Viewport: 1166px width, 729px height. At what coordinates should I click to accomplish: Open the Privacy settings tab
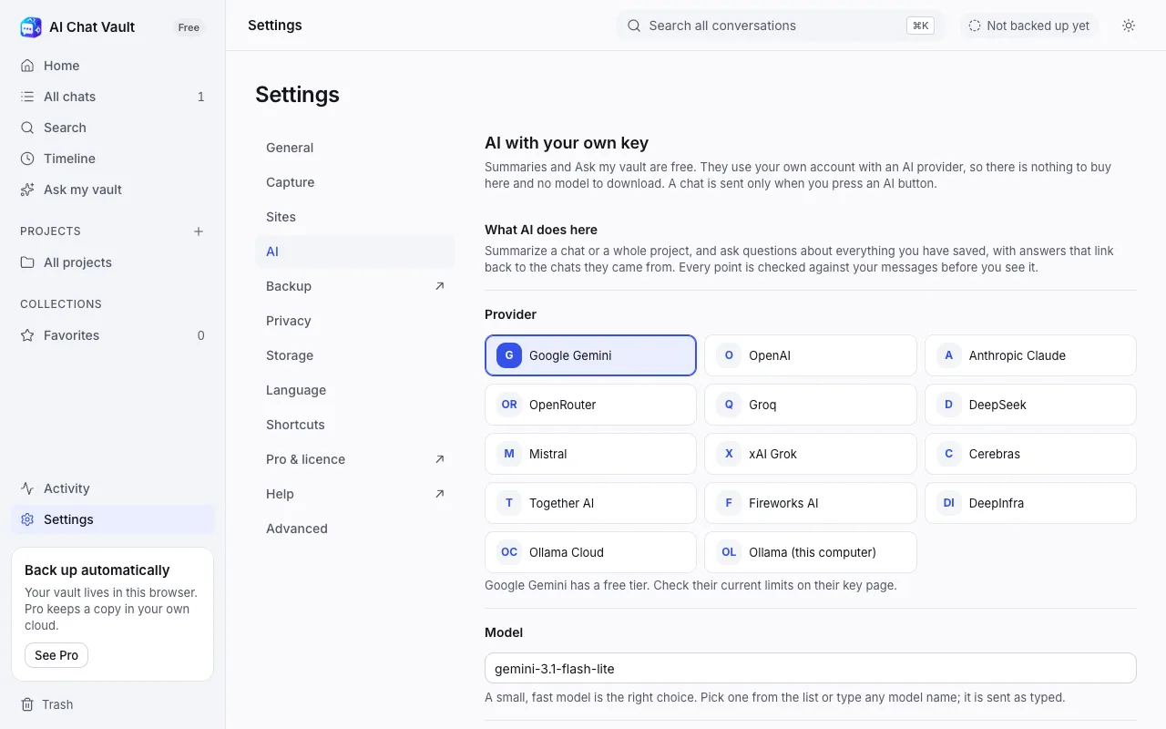coord(355,321)
